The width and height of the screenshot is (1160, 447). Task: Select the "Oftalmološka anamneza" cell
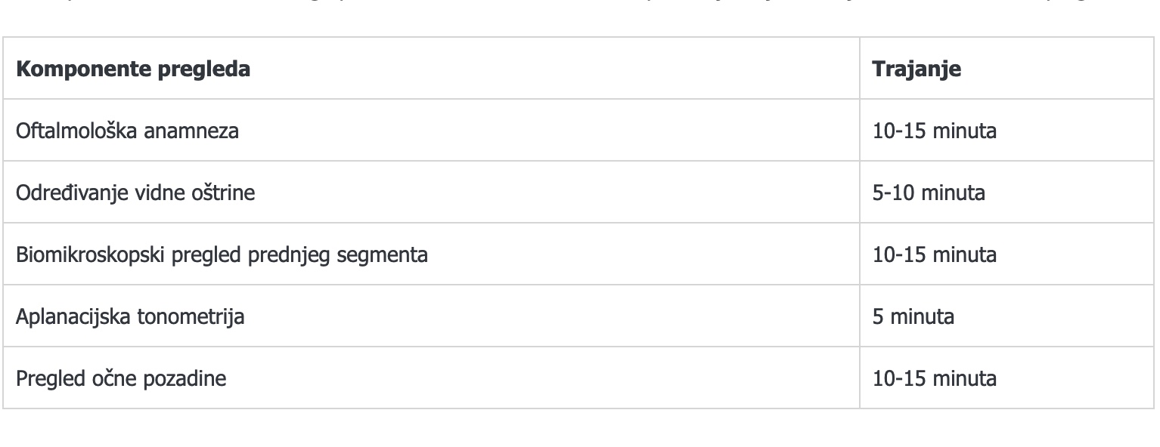(x=127, y=131)
